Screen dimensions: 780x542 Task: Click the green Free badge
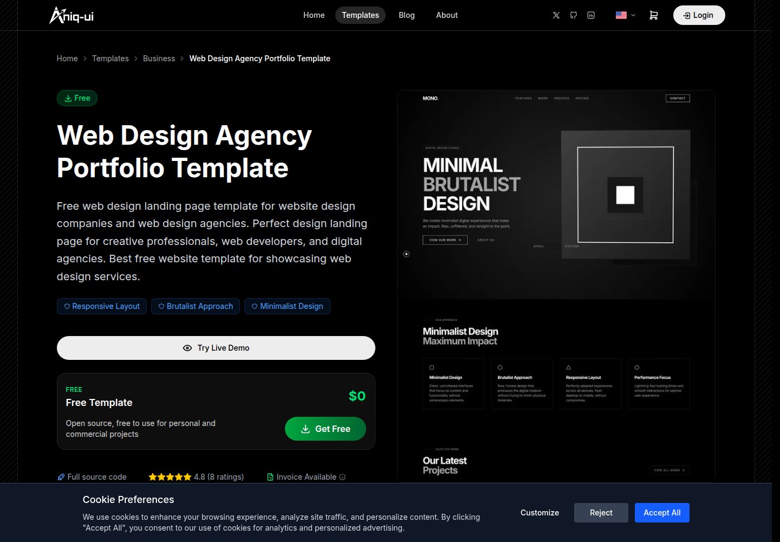(x=77, y=98)
